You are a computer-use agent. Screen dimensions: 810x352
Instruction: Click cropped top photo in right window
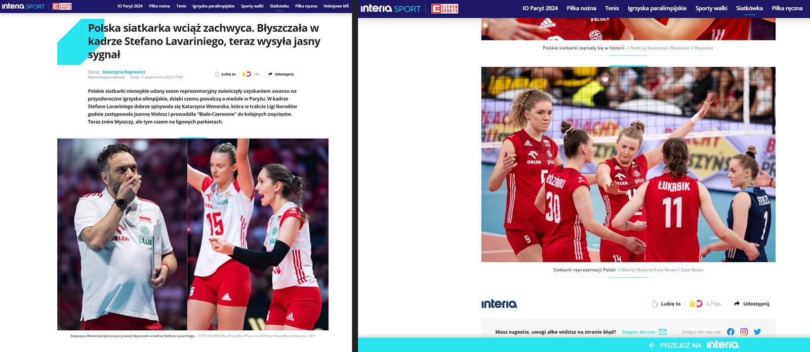(628, 29)
